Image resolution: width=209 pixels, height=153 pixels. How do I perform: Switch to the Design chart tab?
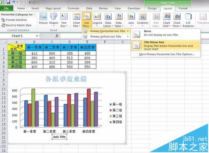click(x=152, y=8)
